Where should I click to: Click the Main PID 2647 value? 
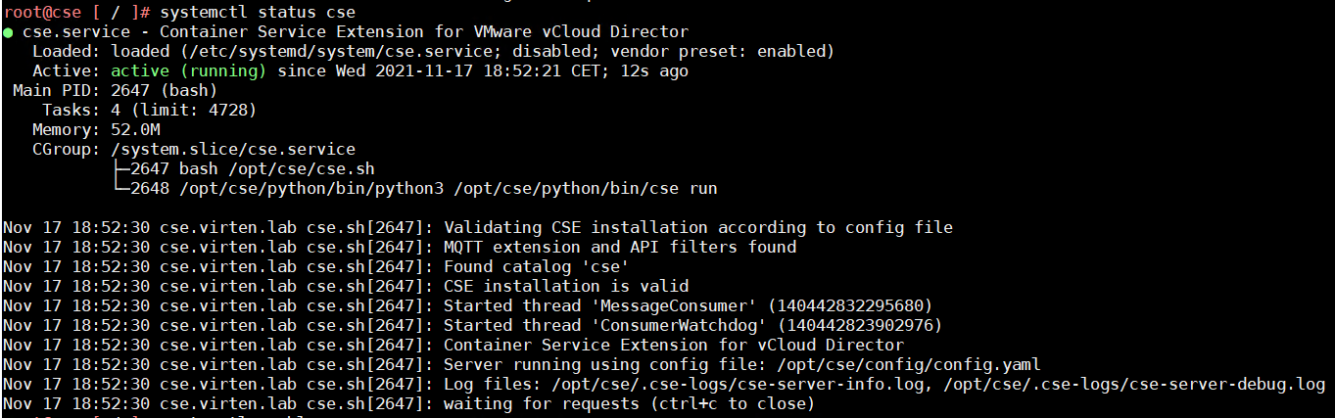tap(129, 91)
